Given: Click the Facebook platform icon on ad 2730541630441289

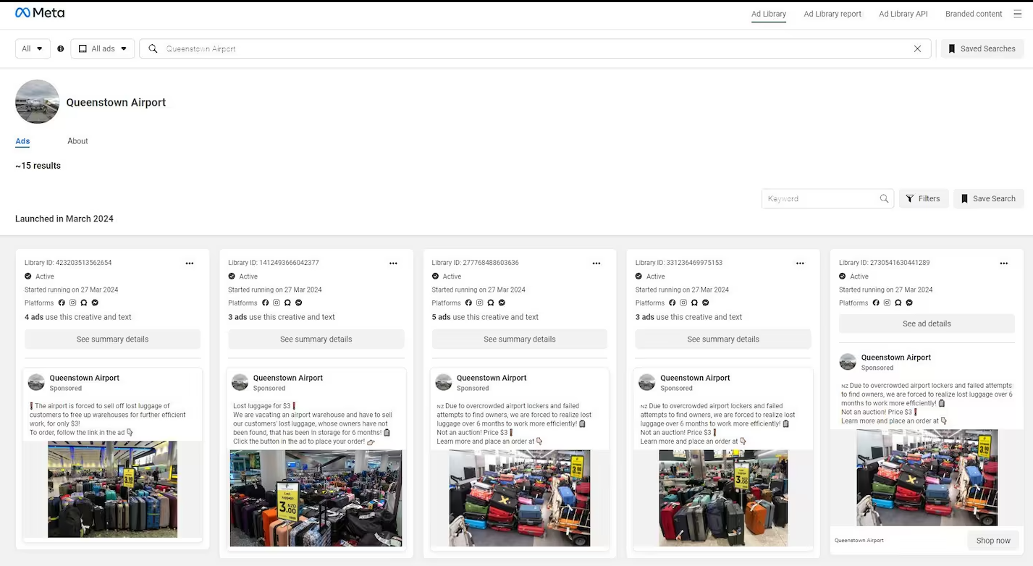Looking at the screenshot, I should (876, 303).
